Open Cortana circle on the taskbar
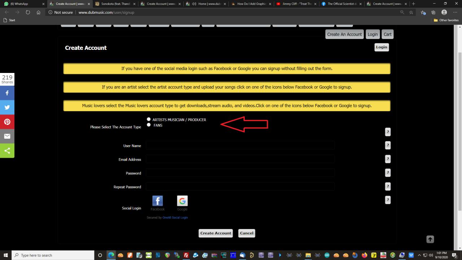This screenshot has width=462, height=260. pos(100,255)
